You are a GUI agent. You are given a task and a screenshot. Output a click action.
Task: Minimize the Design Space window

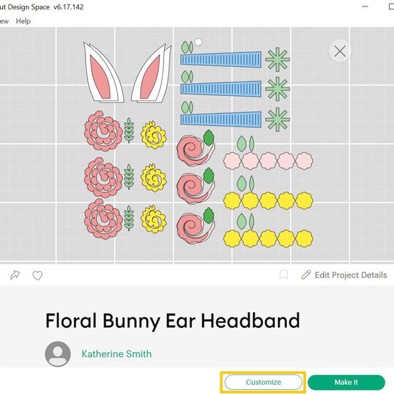click(x=365, y=7)
